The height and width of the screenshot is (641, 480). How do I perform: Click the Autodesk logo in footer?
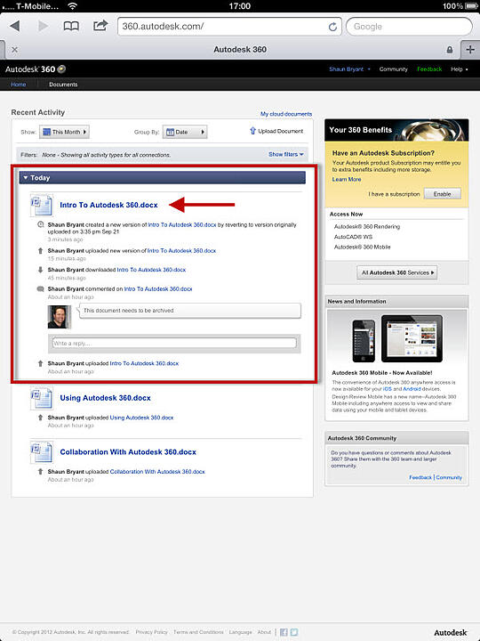450,632
